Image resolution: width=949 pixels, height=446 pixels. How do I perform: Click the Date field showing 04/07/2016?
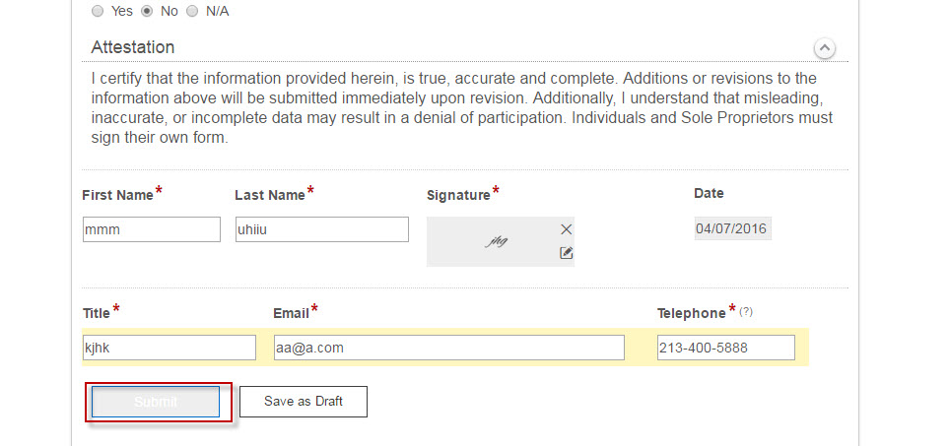coord(731,228)
